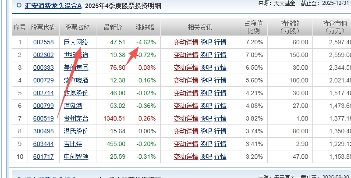
Task: Open 变动详情 for 燕京啤酒 row
Action: point(186,80)
